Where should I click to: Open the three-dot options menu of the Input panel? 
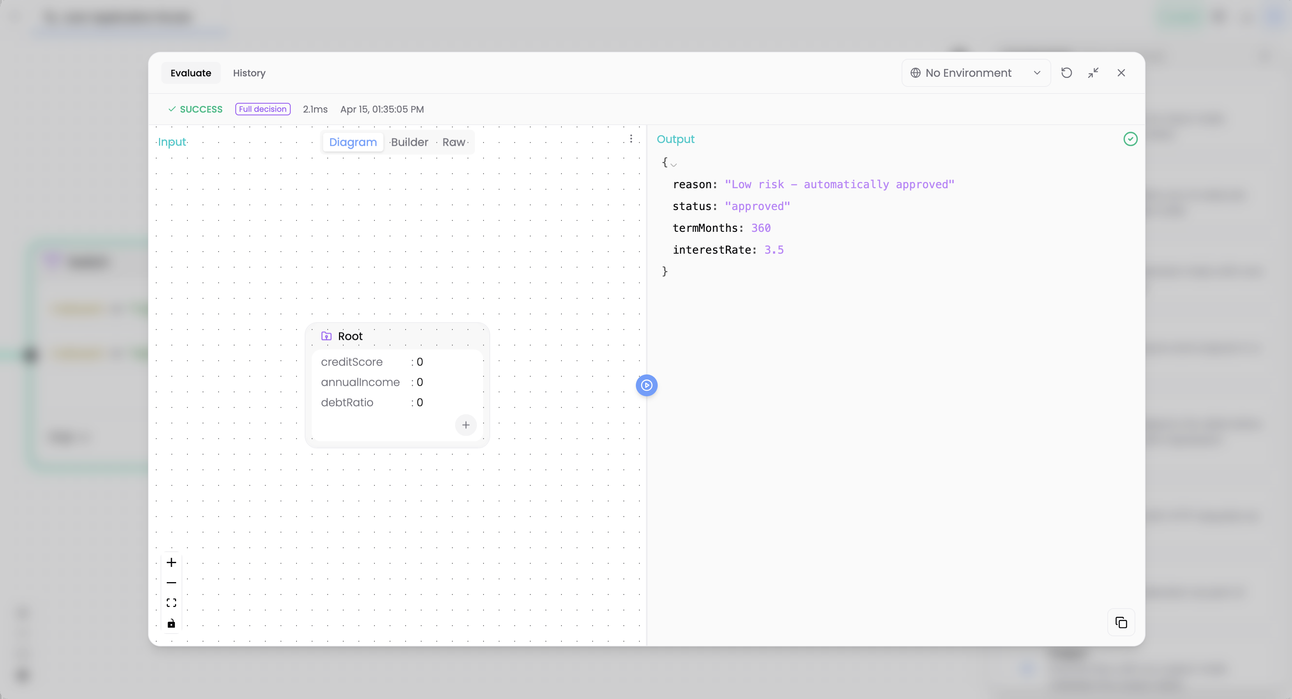[x=631, y=139]
